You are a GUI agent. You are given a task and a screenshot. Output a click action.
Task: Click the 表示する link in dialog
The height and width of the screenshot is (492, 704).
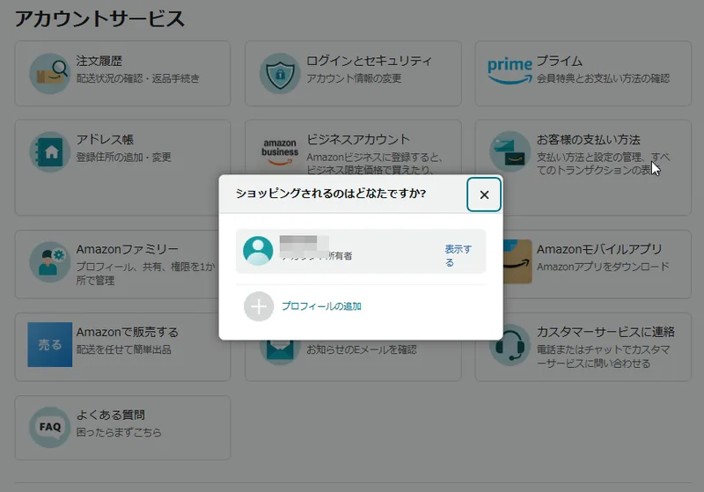click(x=458, y=255)
